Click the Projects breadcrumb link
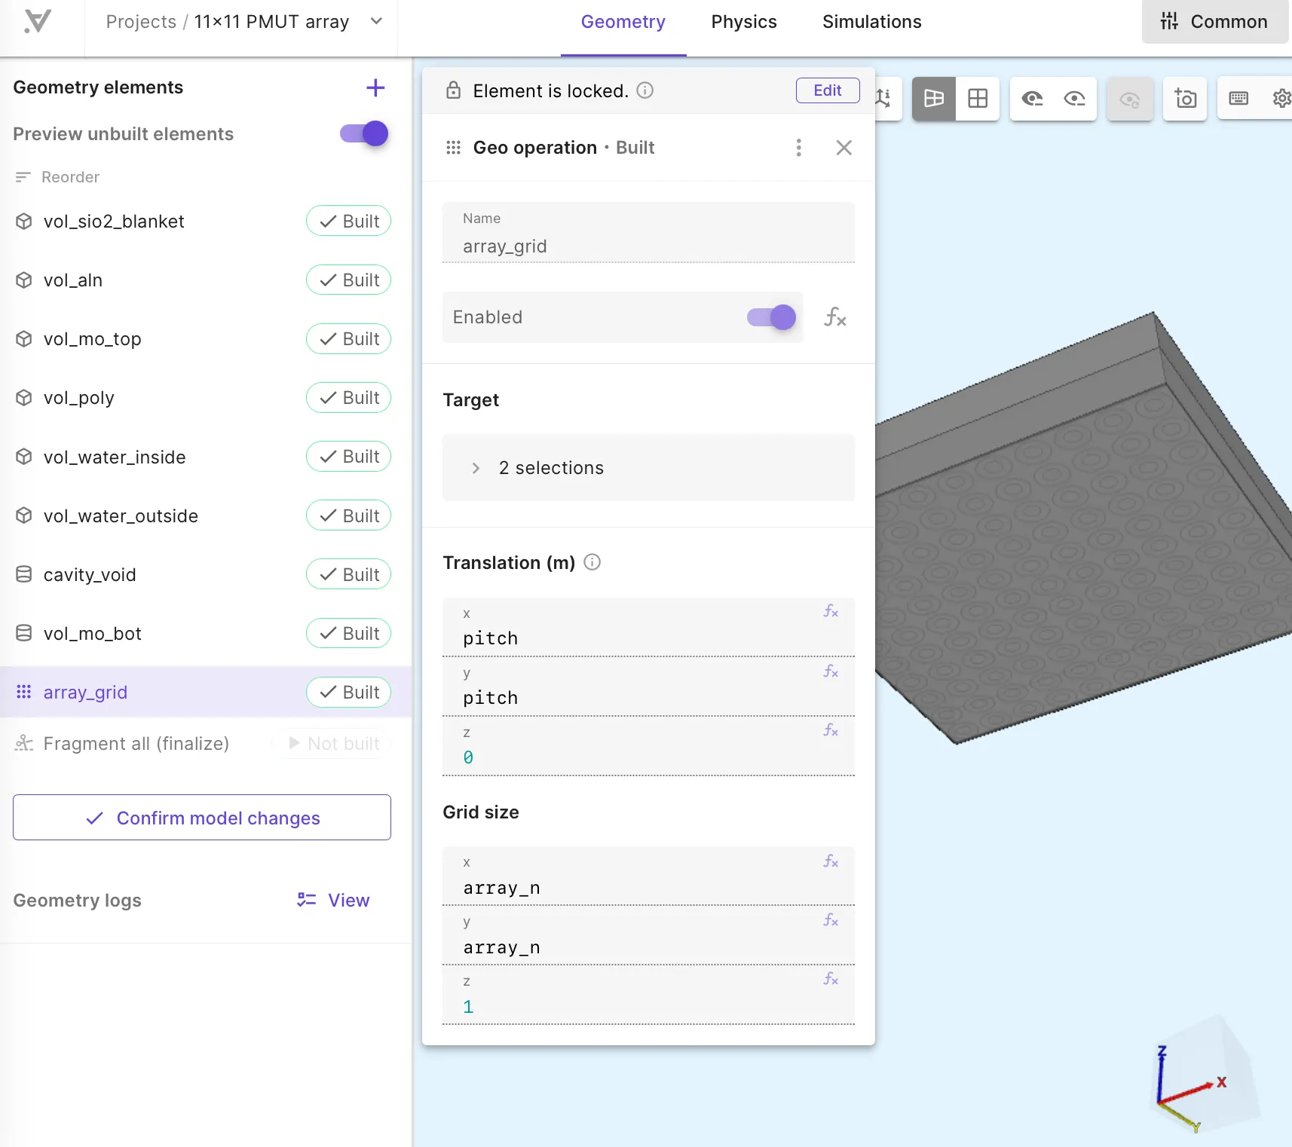Image resolution: width=1292 pixels, height=1147 pixels. pyautogui.click(x=141, y=22)
